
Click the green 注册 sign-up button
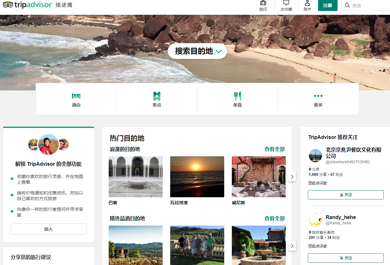tap(327, 5)
